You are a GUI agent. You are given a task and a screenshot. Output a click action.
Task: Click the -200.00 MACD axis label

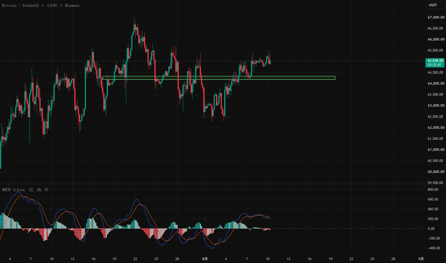pyautogui.click(x=434, y=238)
